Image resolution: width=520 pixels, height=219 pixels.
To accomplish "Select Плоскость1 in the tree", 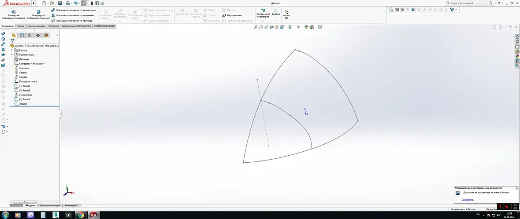I will [23, 95].
